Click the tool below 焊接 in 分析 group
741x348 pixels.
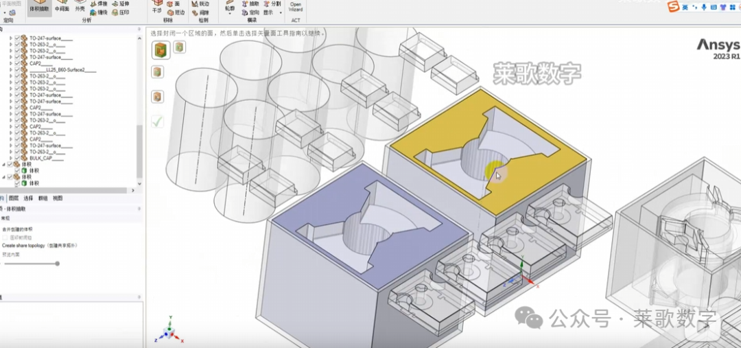click(99, 12)
